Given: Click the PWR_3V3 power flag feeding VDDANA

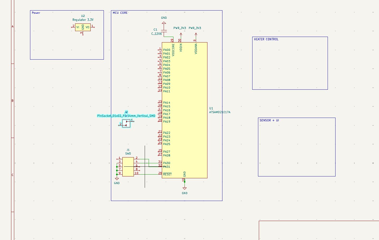Looking at the screenshot, I should [x=195, y=34].
